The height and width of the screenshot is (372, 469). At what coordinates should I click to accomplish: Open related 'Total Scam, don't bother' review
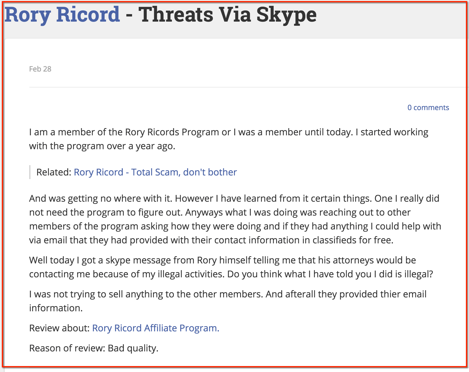tap(155, 172)
